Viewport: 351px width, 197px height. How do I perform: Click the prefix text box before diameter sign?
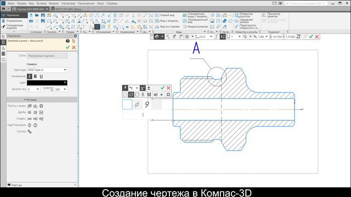[x=127, y=105]
